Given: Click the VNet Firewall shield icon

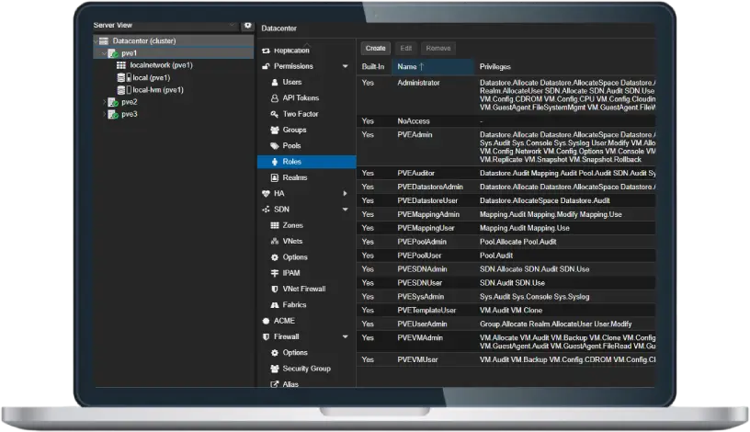Looking at the screenshot, I should [275, 289].
